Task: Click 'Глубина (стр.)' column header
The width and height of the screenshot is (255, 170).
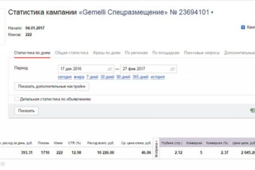Action: (172, 143)
